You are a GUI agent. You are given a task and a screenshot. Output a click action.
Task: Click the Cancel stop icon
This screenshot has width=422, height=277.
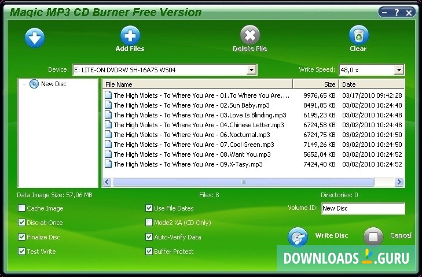point(373,237)
